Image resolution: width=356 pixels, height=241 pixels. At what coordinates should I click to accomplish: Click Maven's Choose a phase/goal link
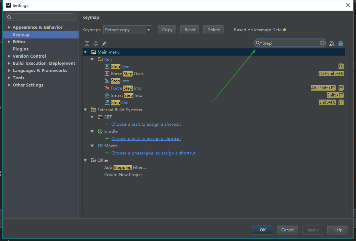153,153
